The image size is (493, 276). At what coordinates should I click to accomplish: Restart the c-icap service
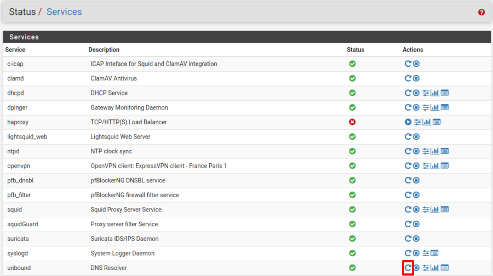tap(408, 64)
